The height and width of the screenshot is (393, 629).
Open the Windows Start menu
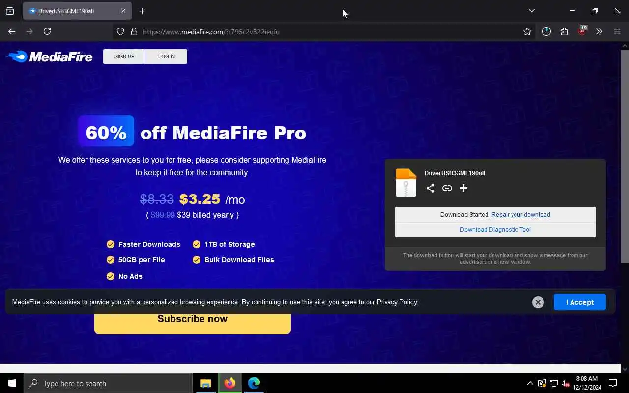(12, 383)
